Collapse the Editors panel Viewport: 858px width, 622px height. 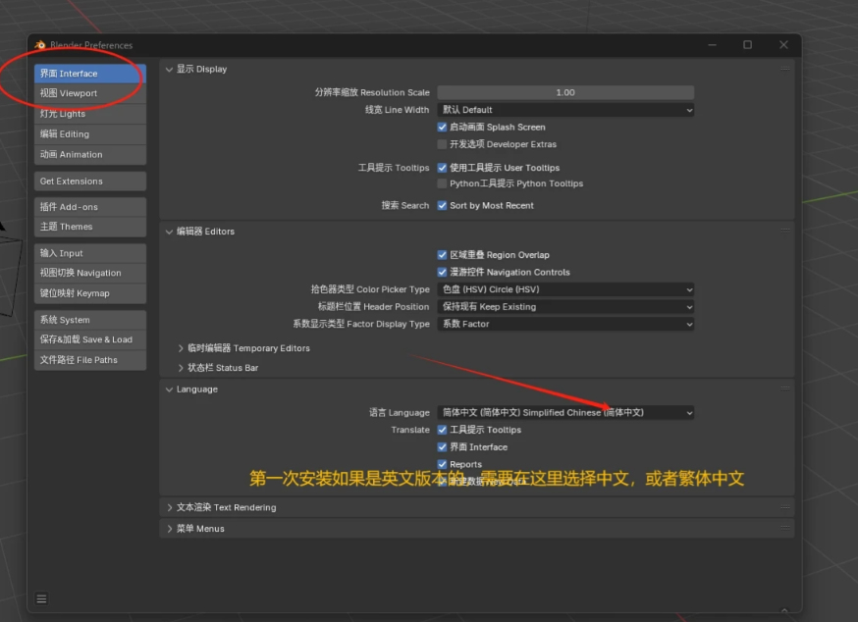click(169, 232)
